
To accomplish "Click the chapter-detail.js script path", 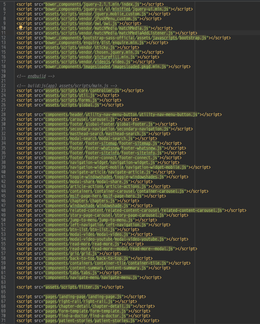I will pyautogui.click(x=88, y=306).
